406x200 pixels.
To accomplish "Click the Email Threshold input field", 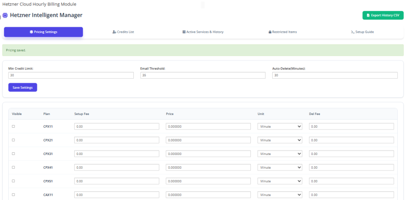I will 203,75.
